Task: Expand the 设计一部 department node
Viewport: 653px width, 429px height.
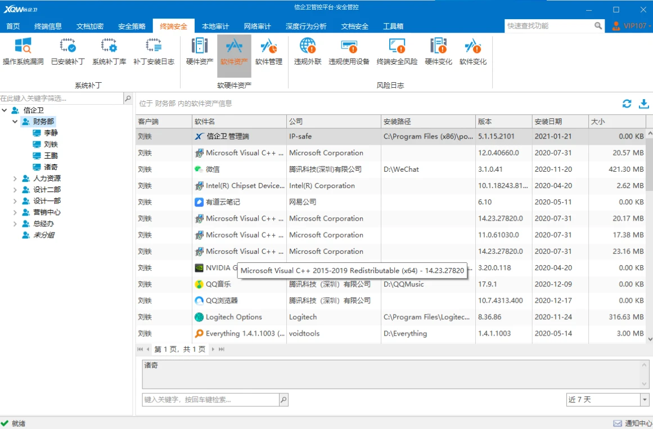Action: (x=15, y=201)
